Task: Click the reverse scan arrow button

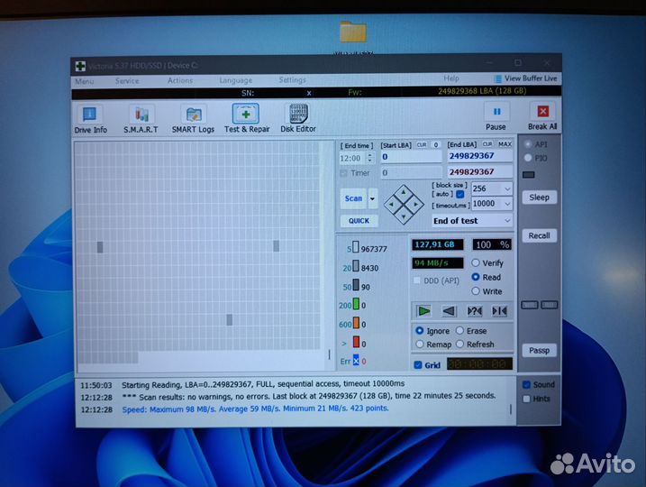Action: (449, 311)
